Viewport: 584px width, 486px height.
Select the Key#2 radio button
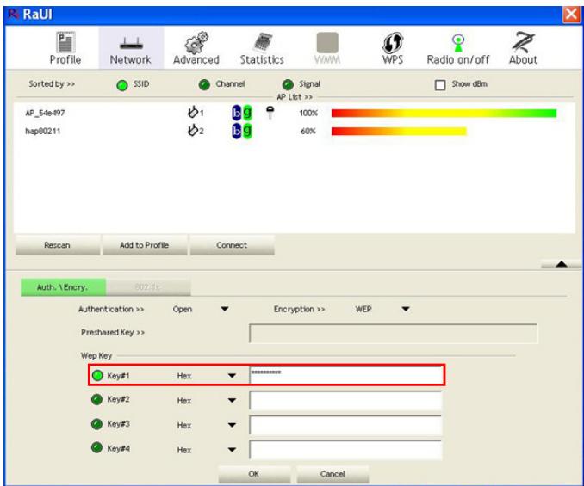(x=96, y=400)
